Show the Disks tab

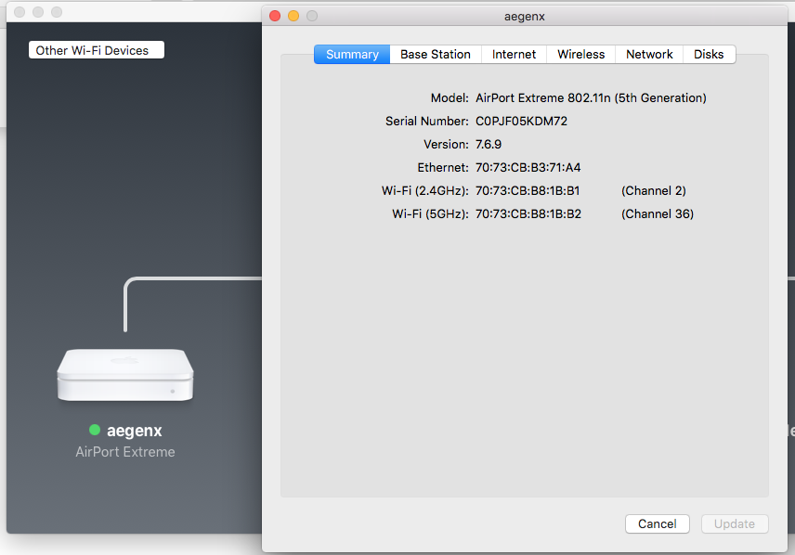tap(709, 54)
